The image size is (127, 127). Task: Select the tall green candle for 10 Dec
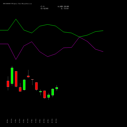point(12,76)
